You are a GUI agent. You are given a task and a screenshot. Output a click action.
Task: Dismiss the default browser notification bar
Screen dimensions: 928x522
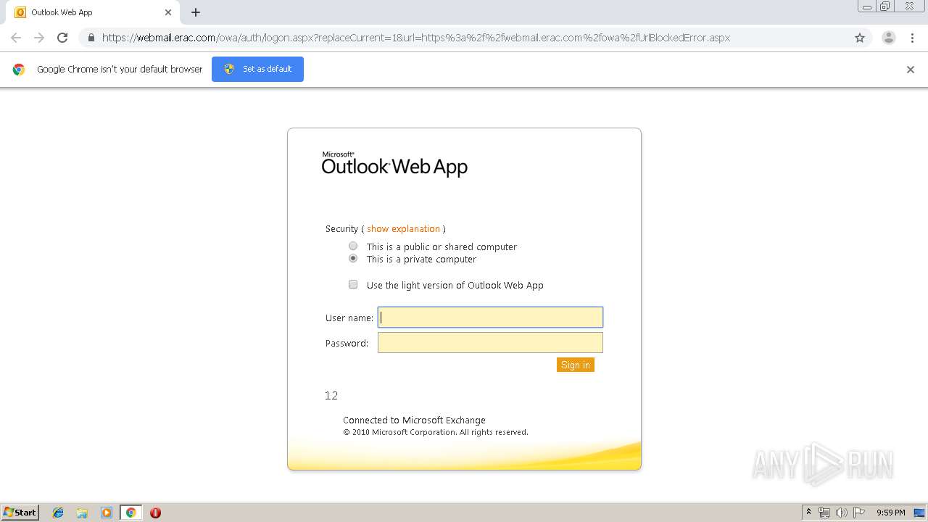(911, 70)
